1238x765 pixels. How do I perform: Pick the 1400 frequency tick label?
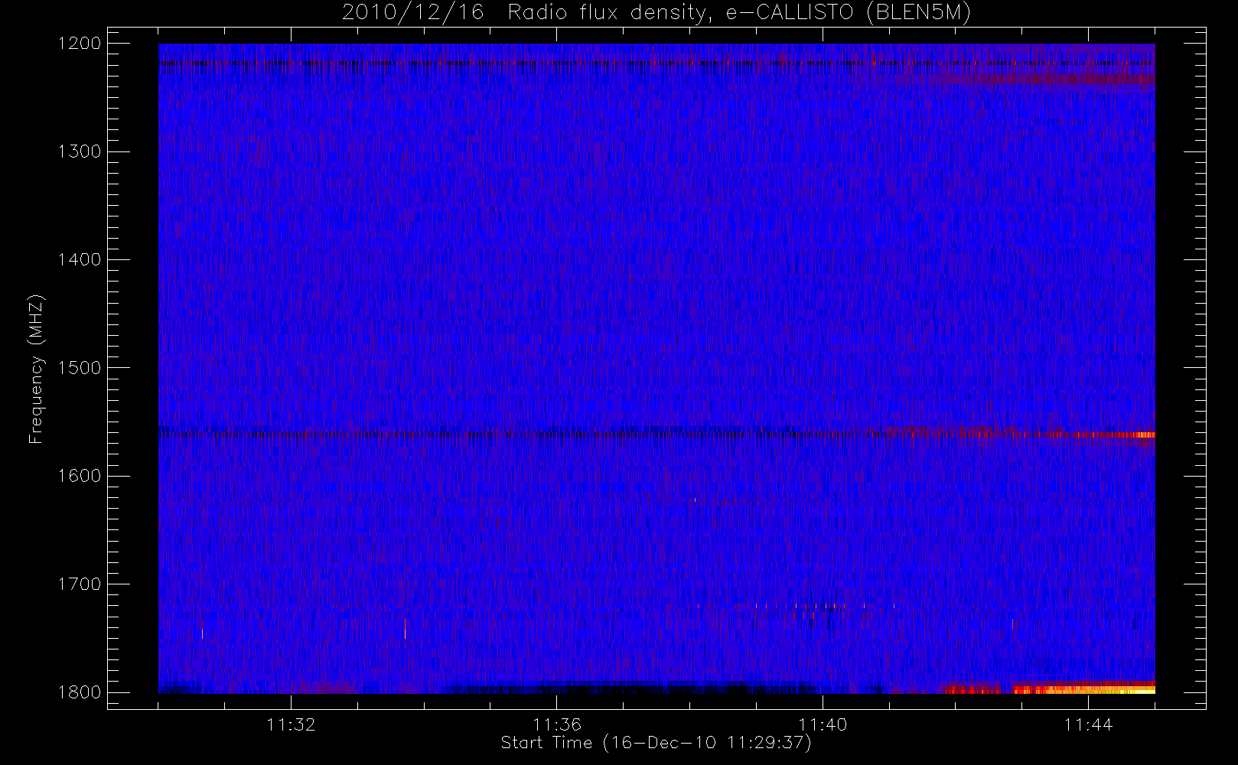(80, 259)
